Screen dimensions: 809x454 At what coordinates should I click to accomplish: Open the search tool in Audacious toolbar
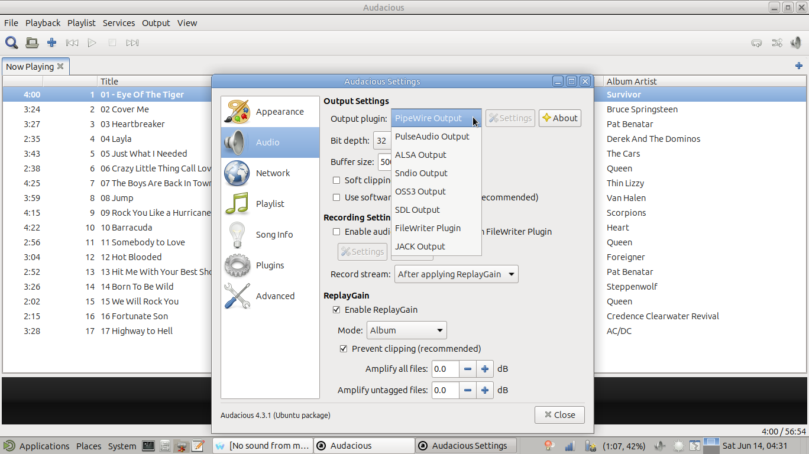pyautogui.click(x=11, y=43)
